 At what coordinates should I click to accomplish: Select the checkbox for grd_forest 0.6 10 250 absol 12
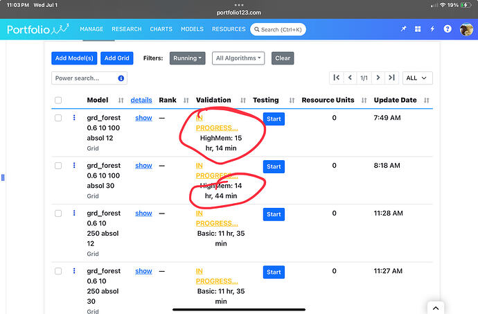58,213
